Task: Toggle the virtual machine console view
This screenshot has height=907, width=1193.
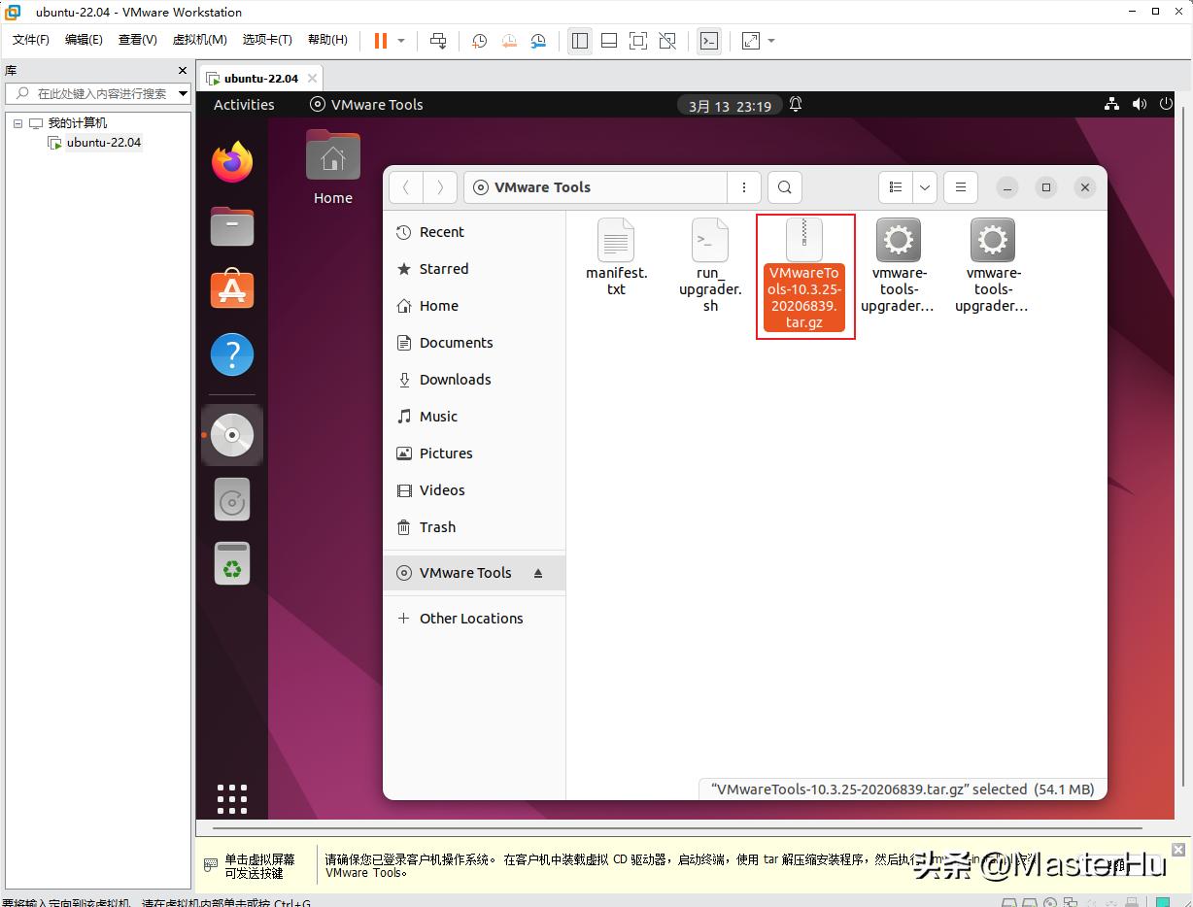Action: [x=709, y=40]
